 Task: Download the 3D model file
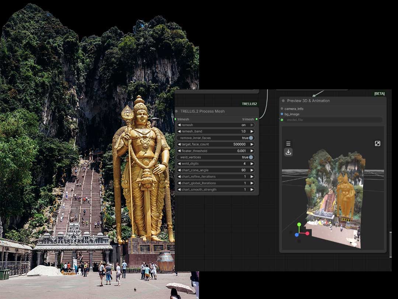[x=288, y=152]
